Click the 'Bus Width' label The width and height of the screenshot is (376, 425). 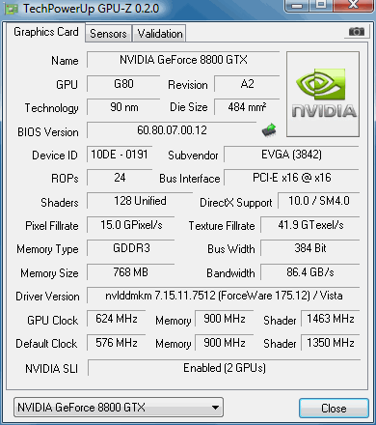(231, 249)
